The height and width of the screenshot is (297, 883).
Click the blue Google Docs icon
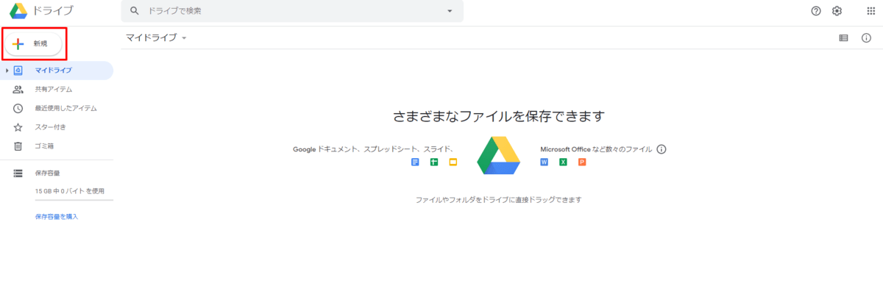(415, 162)
